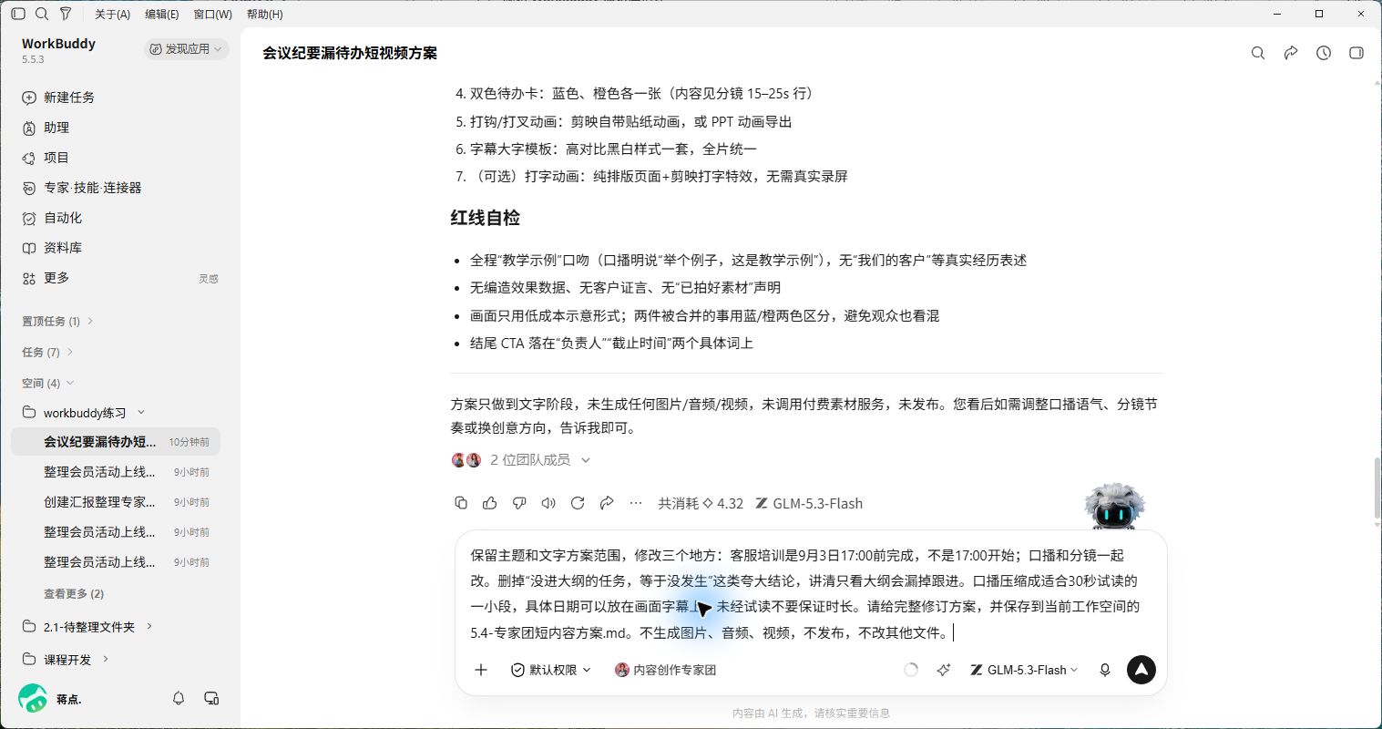Click 查看更多 (2) to show more tasks

coord(74,593)
